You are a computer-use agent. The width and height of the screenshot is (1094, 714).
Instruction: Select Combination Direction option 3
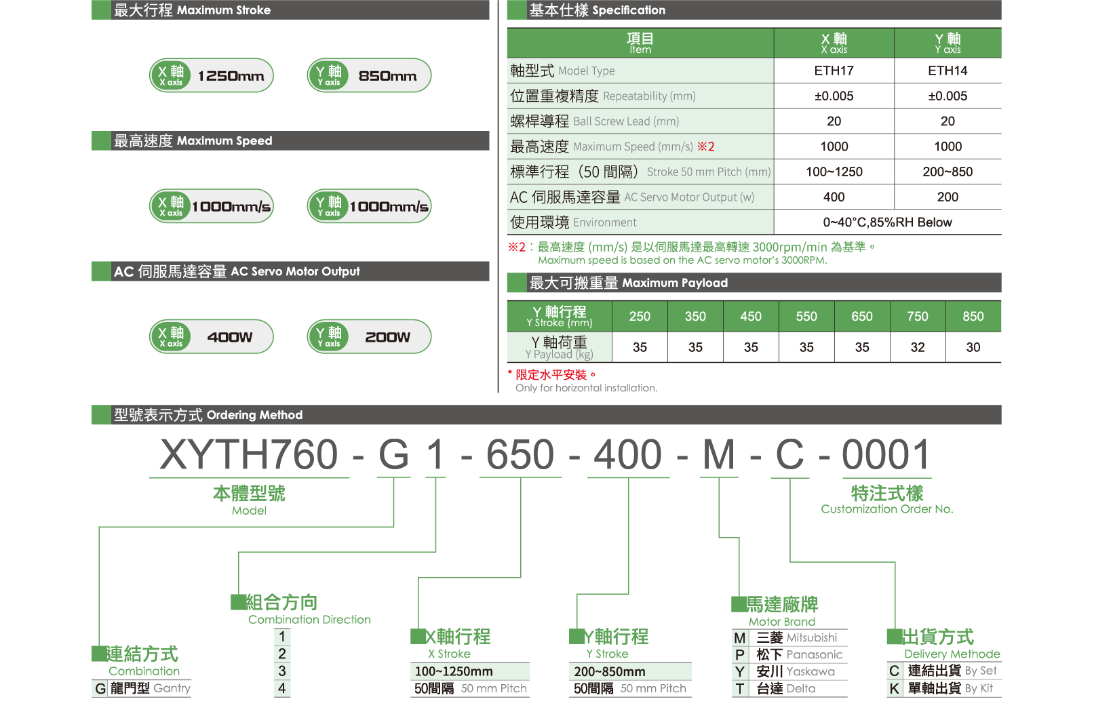pos(282,671)
